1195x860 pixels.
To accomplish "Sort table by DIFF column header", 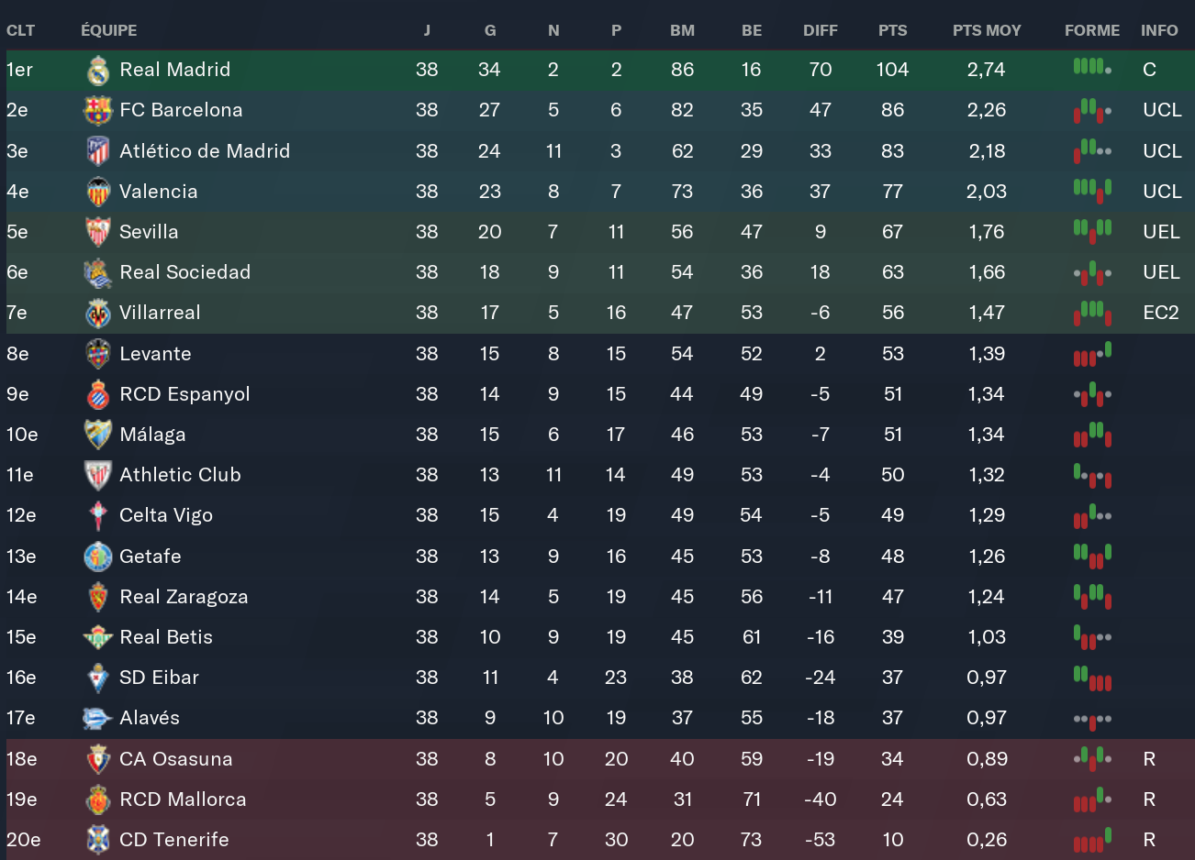I will tap(820, 30).
